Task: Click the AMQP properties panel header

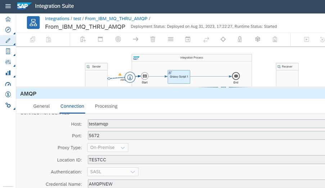Action: (x=170, y=94)
